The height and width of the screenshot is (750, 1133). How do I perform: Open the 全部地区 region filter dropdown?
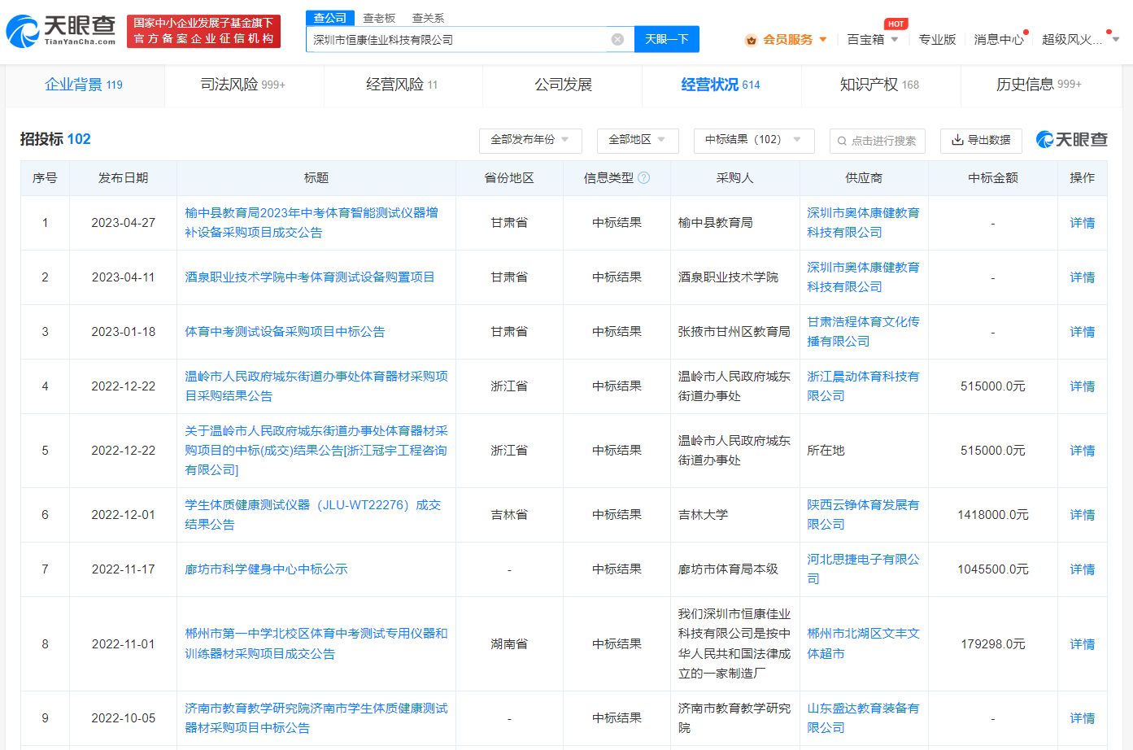[638, 140]
